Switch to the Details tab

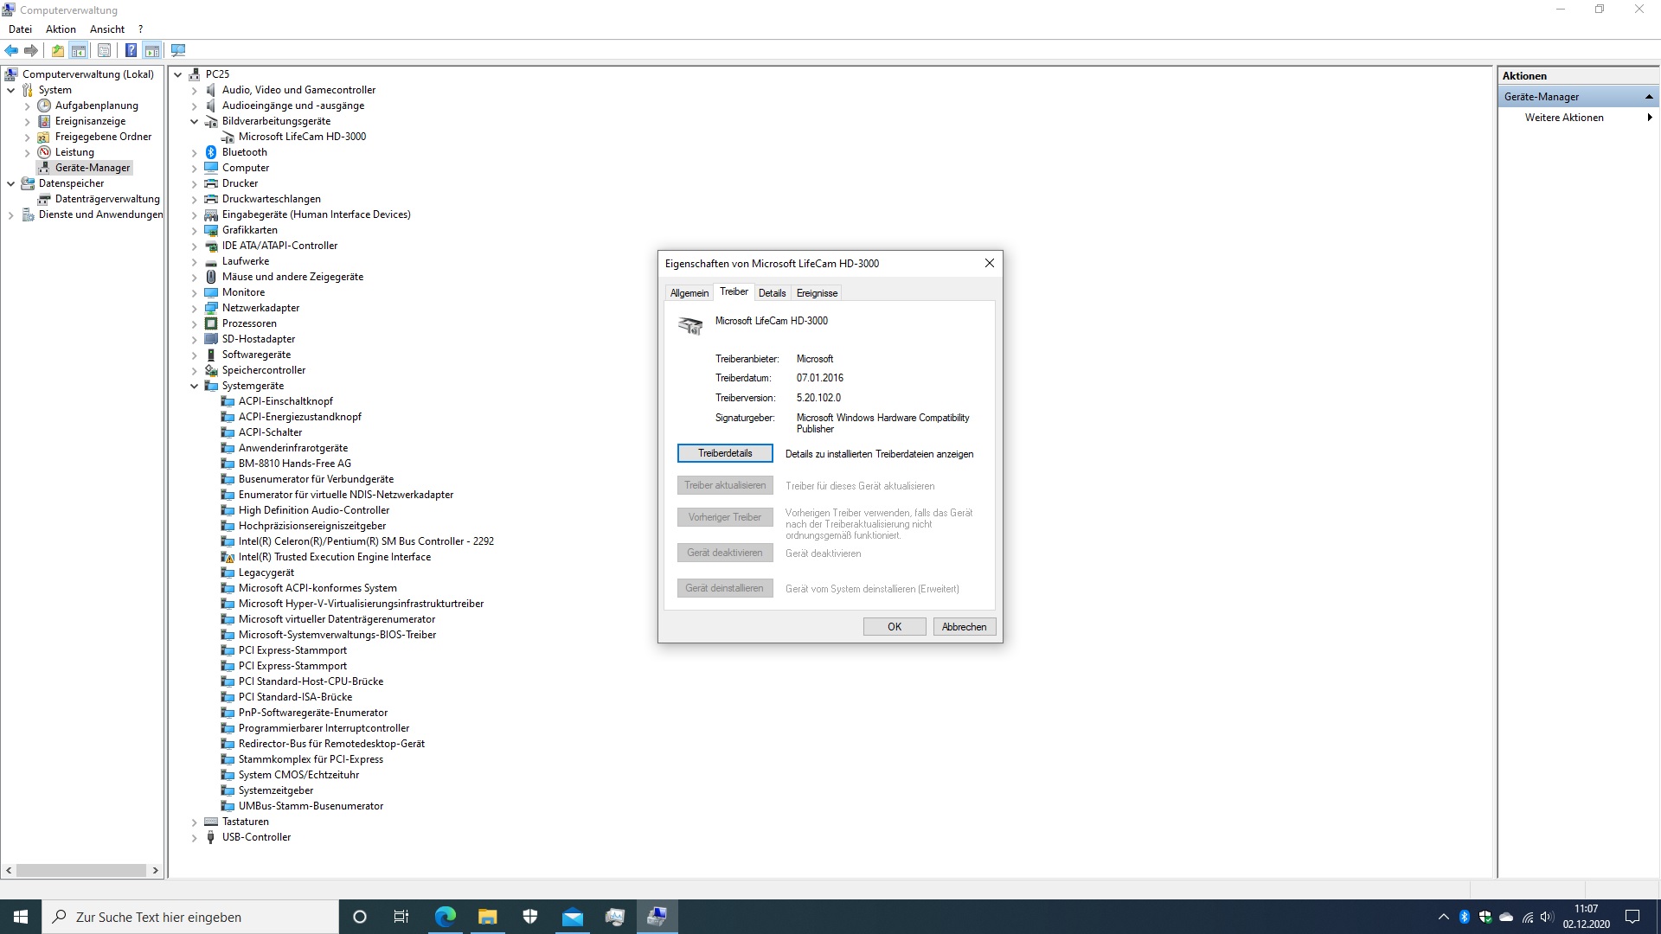(772, 293)
